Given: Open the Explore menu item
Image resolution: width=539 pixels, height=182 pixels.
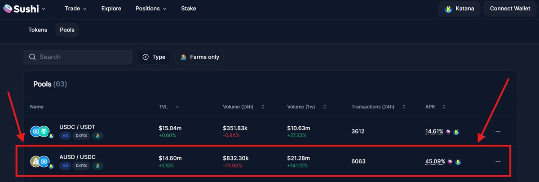Looking at the screenshot, I should (111, 9).
